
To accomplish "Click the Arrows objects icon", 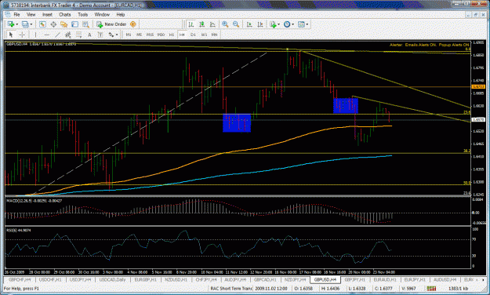I will coord(111,35).
